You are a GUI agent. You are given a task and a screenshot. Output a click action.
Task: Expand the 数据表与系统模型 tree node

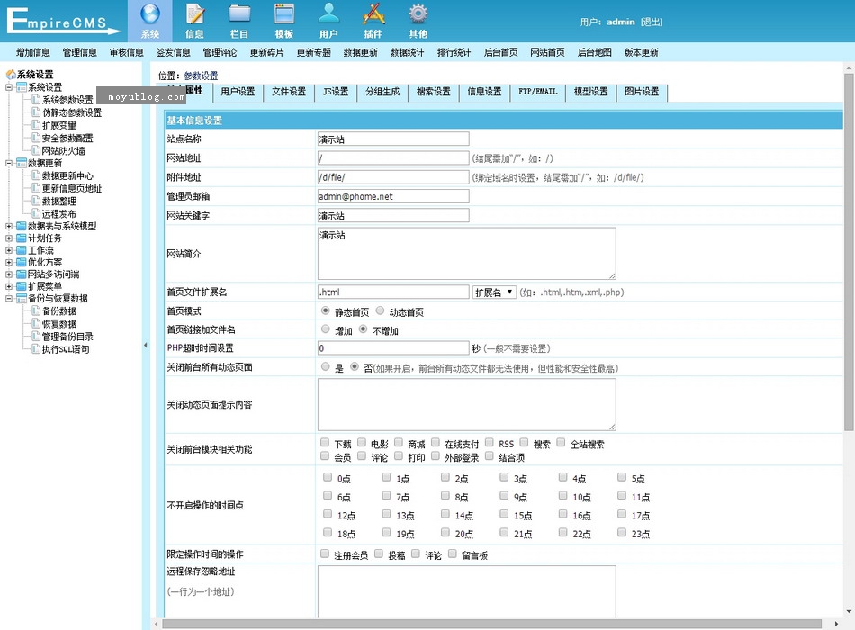[x=9, y=226]
